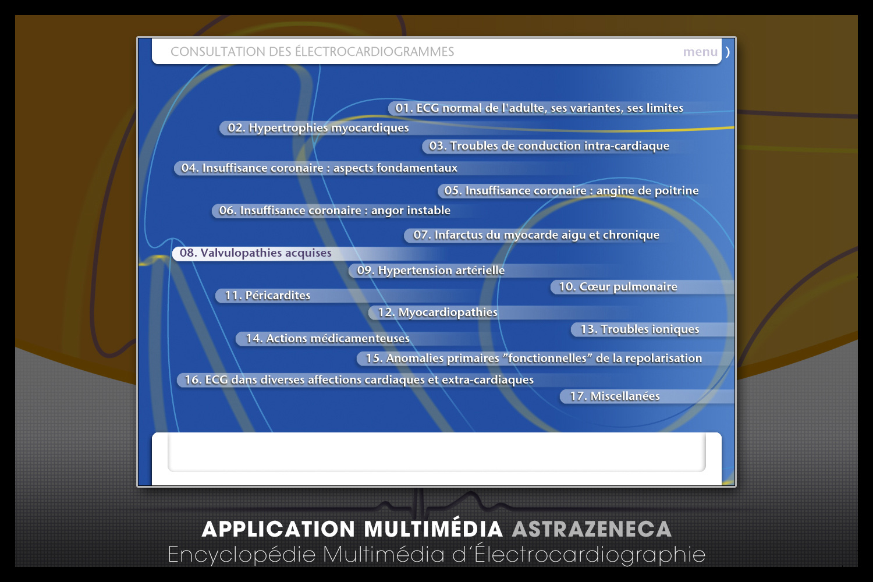
Task: Choose 03. Troubles de conduction intra-cardiaque
Action: pyautogui.click(x=549, y=146)
